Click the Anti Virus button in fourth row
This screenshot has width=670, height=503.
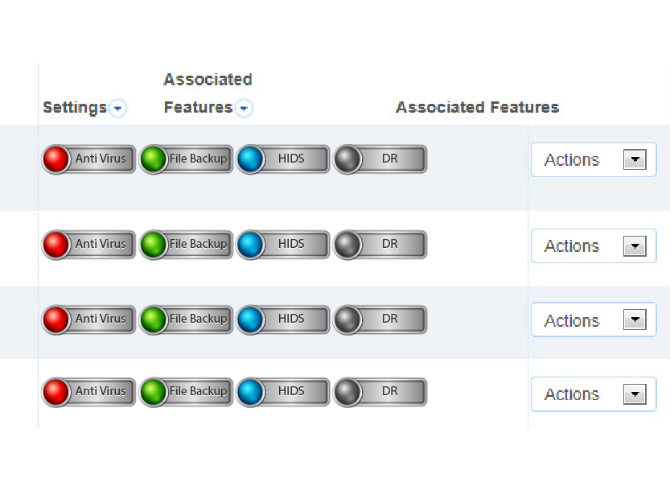[88, 392]
